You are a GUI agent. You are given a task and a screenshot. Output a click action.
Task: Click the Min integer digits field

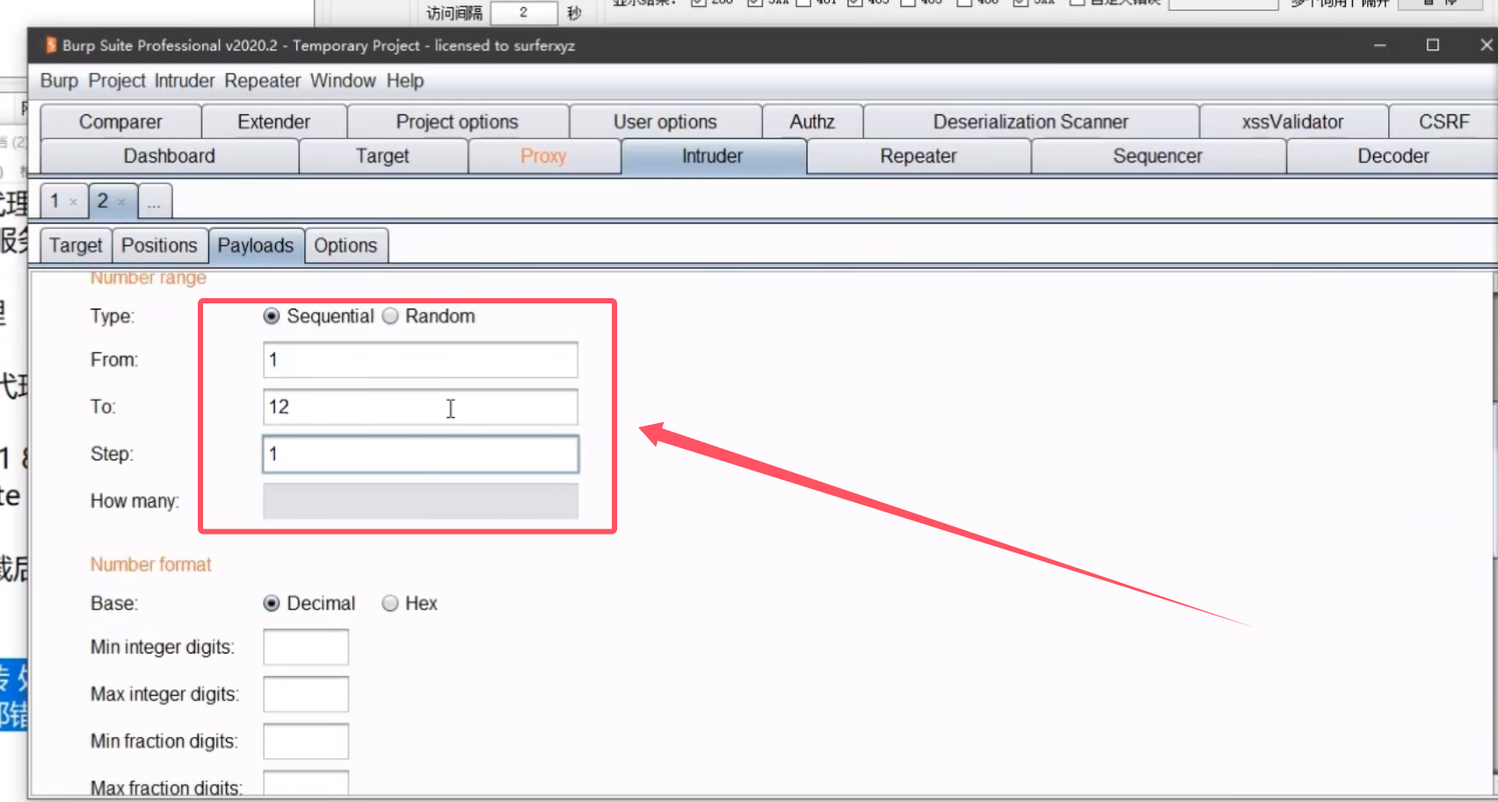point(306,647)
